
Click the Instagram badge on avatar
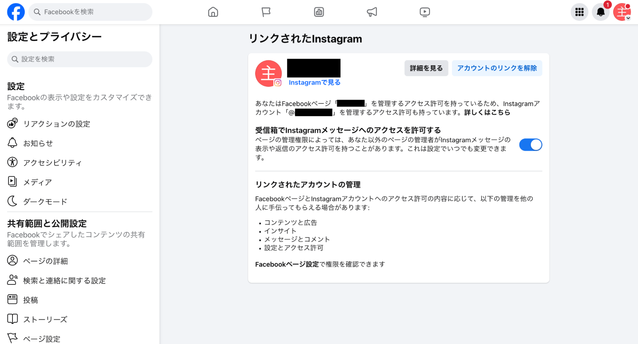278,83
